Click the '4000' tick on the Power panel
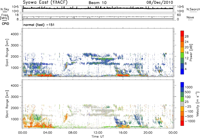This screenshot has height=138, width=200. [15, 34]
